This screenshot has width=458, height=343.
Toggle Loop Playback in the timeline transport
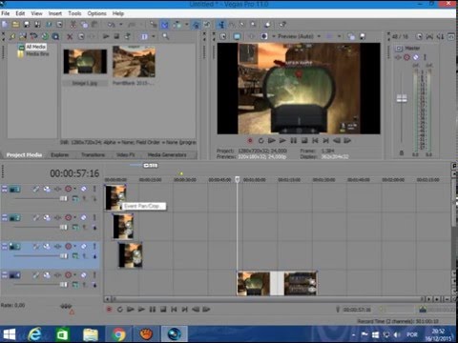[x=119, y=309]
